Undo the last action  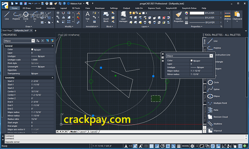30,3
